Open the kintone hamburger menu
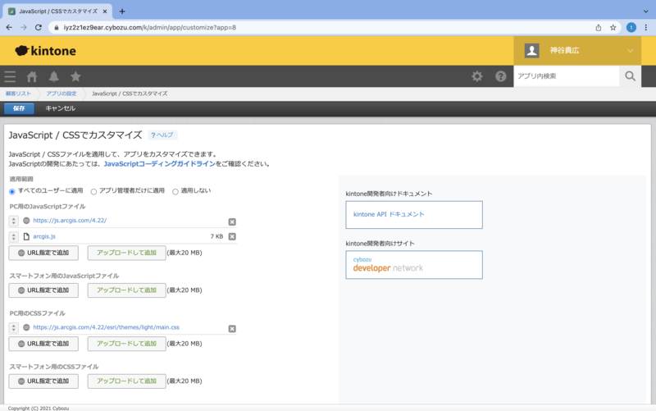The image size is (656, 411). pyautogui.click(x=10, y=76)
